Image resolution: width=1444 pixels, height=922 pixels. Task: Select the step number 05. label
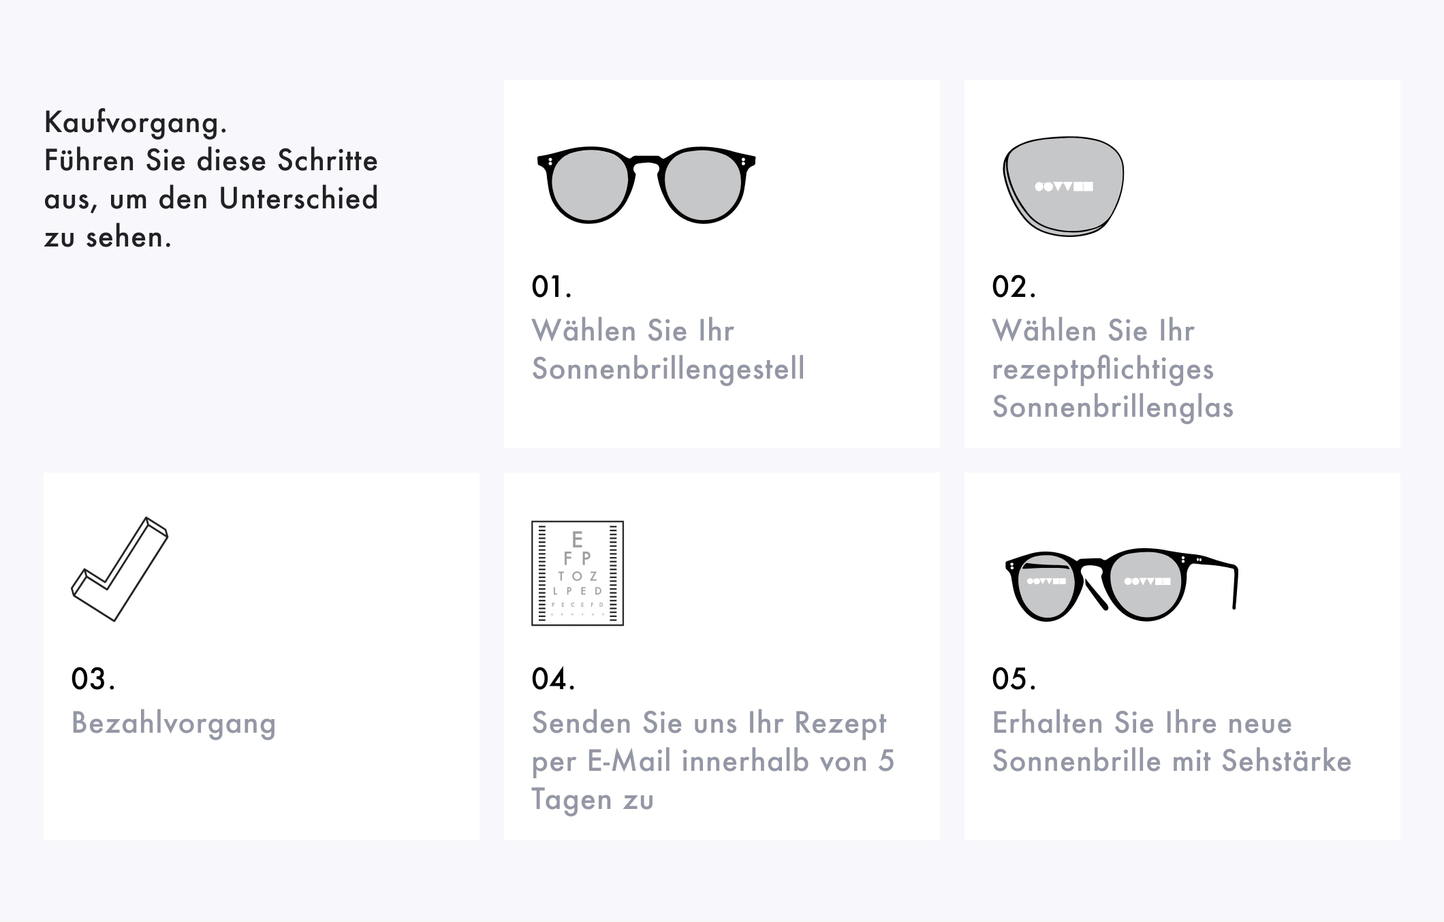(1014, 679)
